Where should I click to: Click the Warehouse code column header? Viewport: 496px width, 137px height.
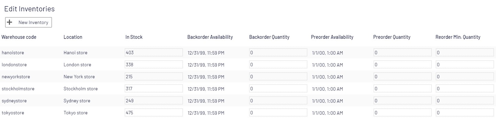[19, 37]
